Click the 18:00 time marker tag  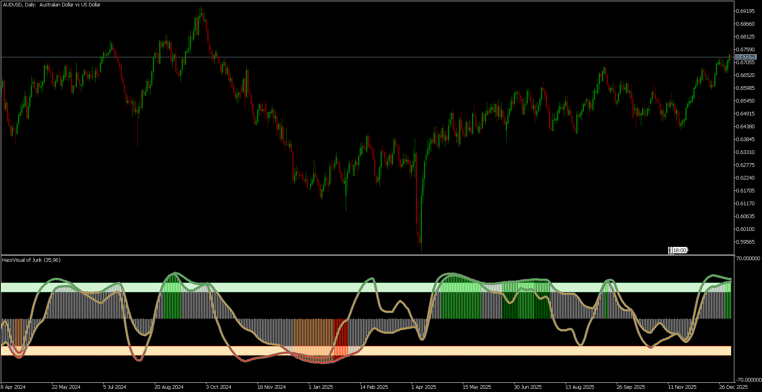click(678, 251)
